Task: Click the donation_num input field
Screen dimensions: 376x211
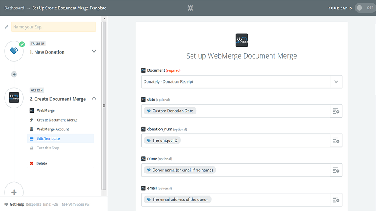Action: point(236,141)
